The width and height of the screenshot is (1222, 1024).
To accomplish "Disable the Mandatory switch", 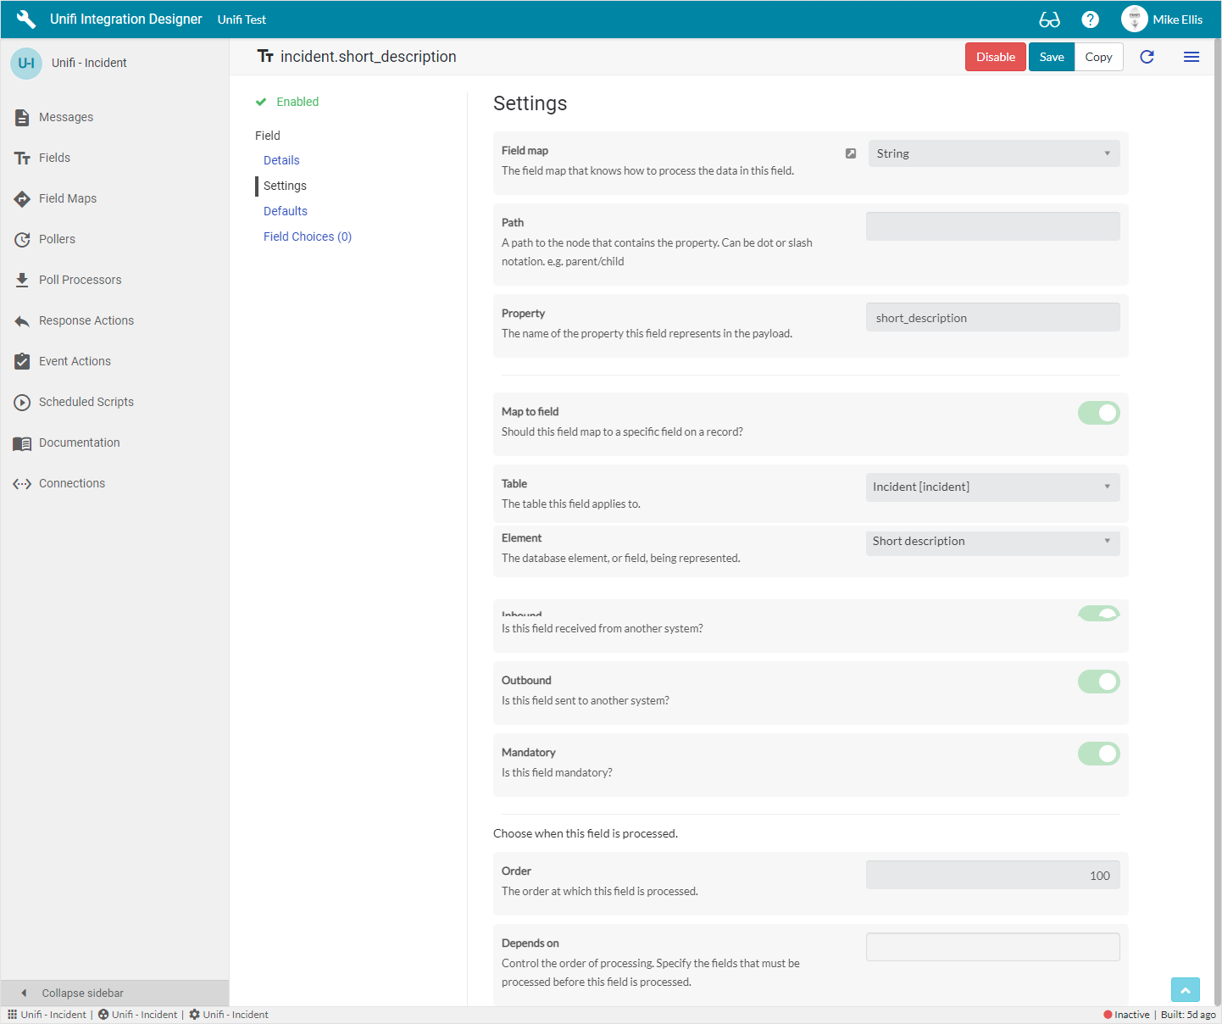I will coord(1098,754).
